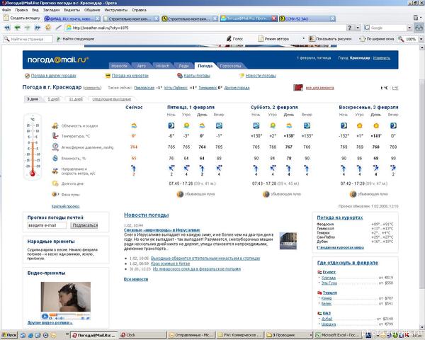Viewport: 425px width, 340px height.
Task: Toggle Показывать рисунки image display
Action: (x=330, y=39)
